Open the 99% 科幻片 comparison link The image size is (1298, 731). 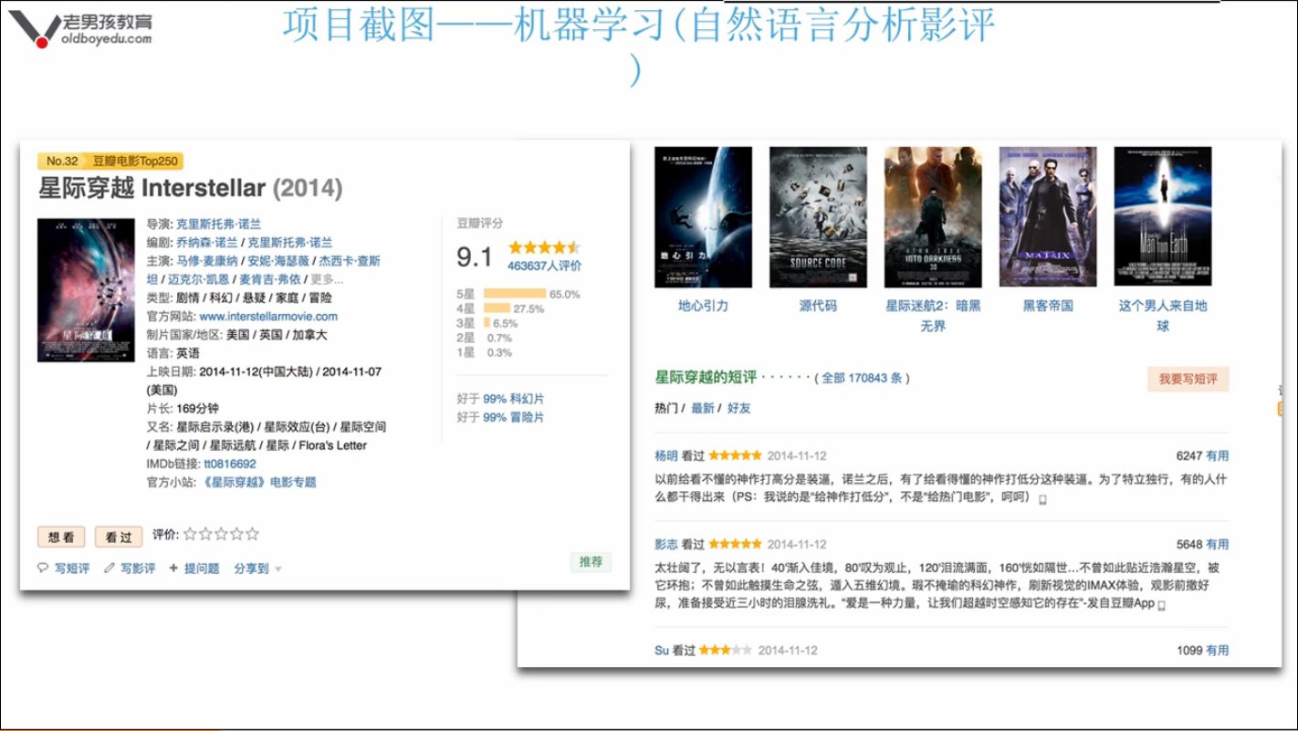click(514, 399)
